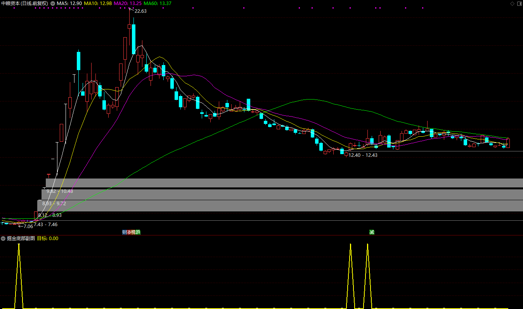This screenshot has width=523, height=309.
Task: Click the diamond icon in top-right corner
Action: coord(512,3)
